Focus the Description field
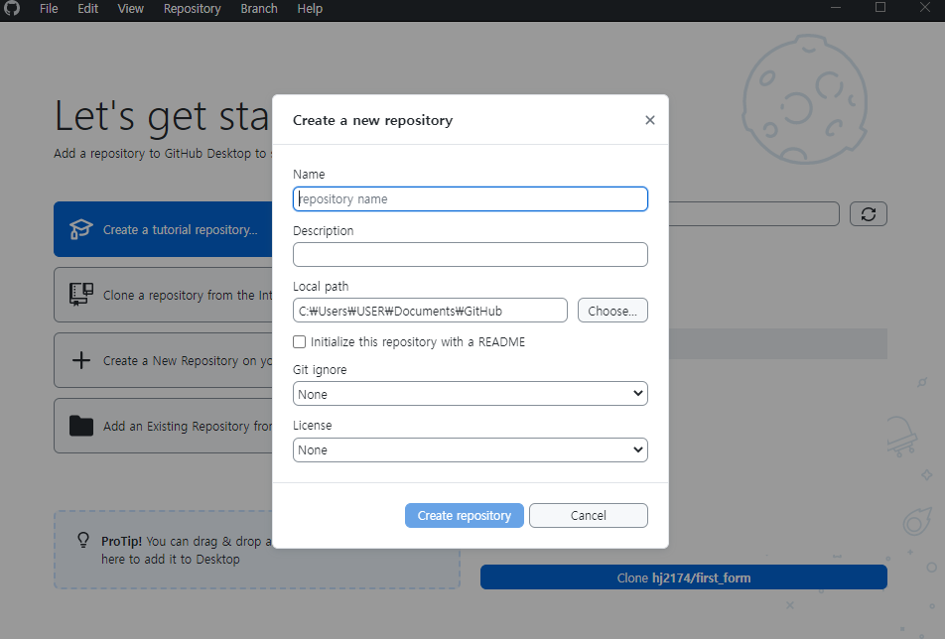Image resolution: width=945 pixels, height=639 pixels. (x=471, y=255)
